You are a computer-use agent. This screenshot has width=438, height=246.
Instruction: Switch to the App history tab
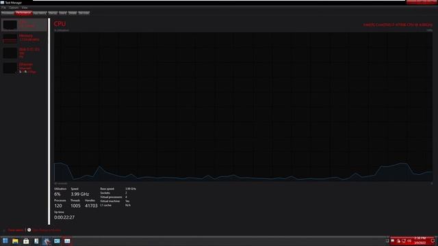(x=40, y=13)
